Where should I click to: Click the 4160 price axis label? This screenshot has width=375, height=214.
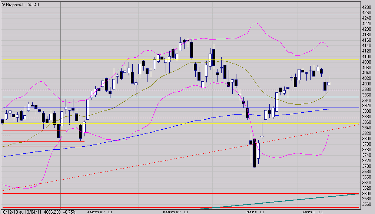(x=366, y=40)
